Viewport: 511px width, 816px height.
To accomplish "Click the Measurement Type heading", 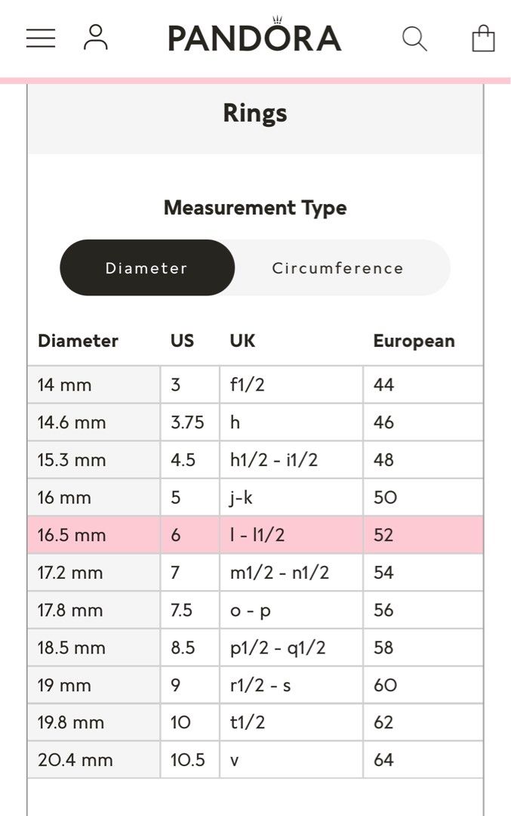I will tap(255, 208).
